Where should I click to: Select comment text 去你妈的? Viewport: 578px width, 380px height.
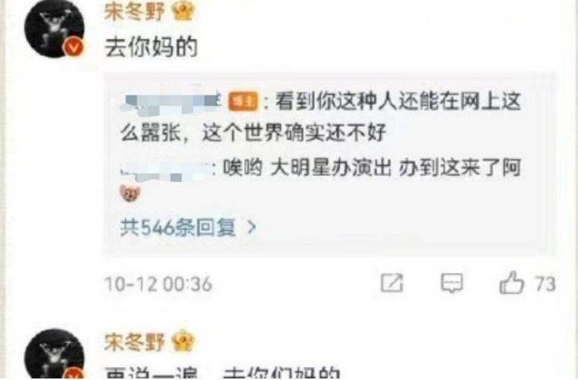pyautogui.click(x=152, y=47)
